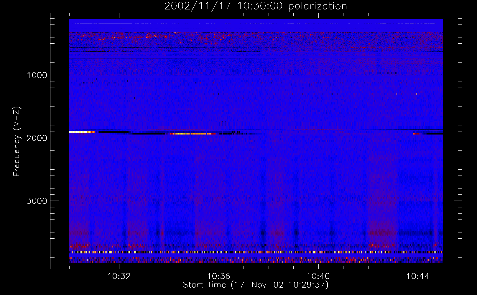Click the 'Frequency (MHZ)' y-axis title
Image resolution: width=477 pixels, height=295 pixels.
tap(17, 142)
